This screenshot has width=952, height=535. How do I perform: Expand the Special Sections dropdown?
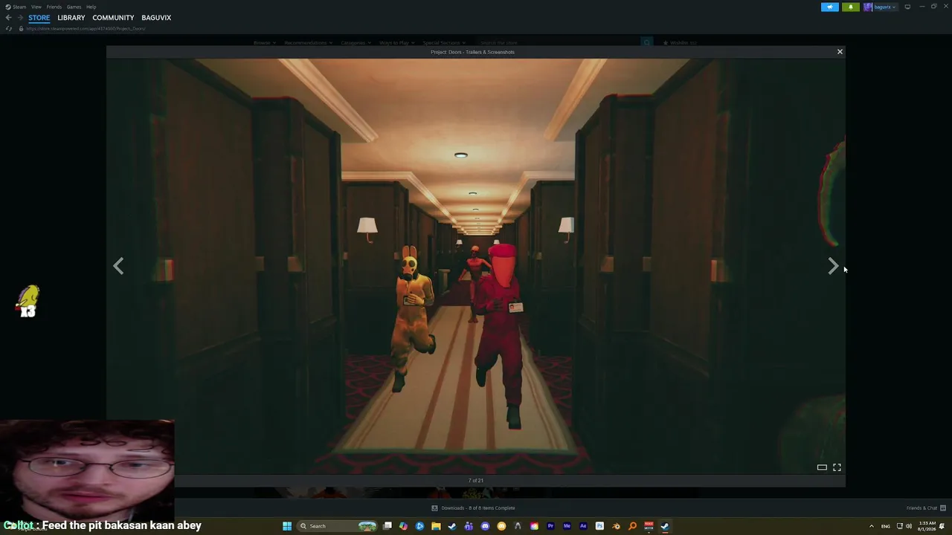coord(444,43)
